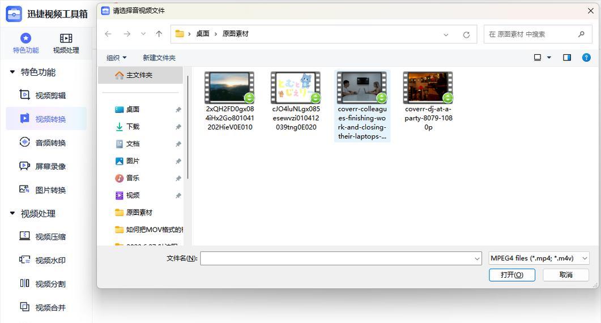Go back in file dialog
Viewport: 601px width, 323px height.
pos(108,34)
